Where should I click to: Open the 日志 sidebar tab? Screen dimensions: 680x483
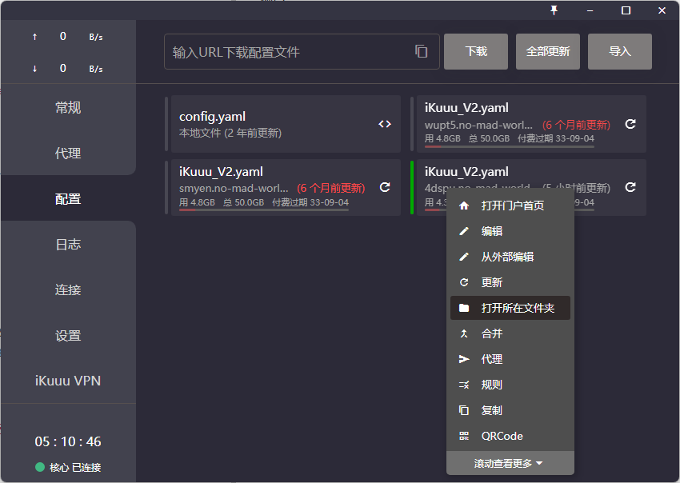pyautogui.click(x=68, y=245)
